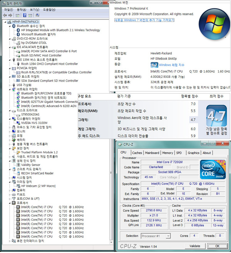231x253 pixels.
Task: Click the Multiplier x 21.0 value
Action: pos(154,215)
